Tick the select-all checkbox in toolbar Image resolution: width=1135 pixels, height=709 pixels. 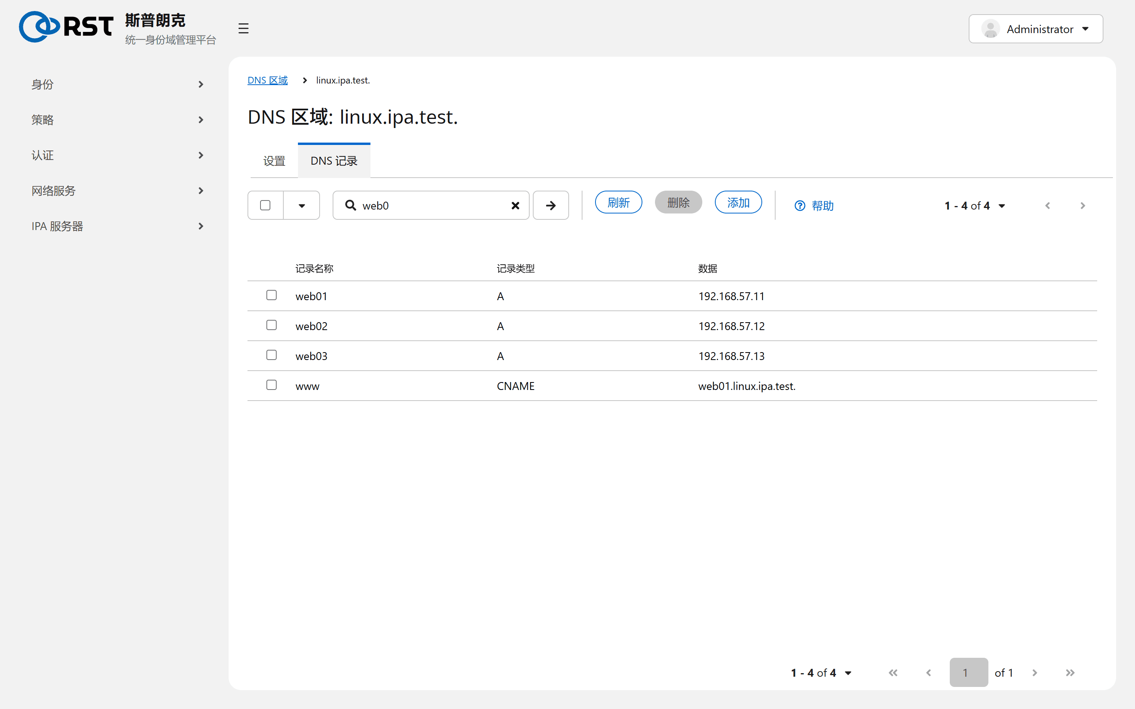(x=265, y=205)
